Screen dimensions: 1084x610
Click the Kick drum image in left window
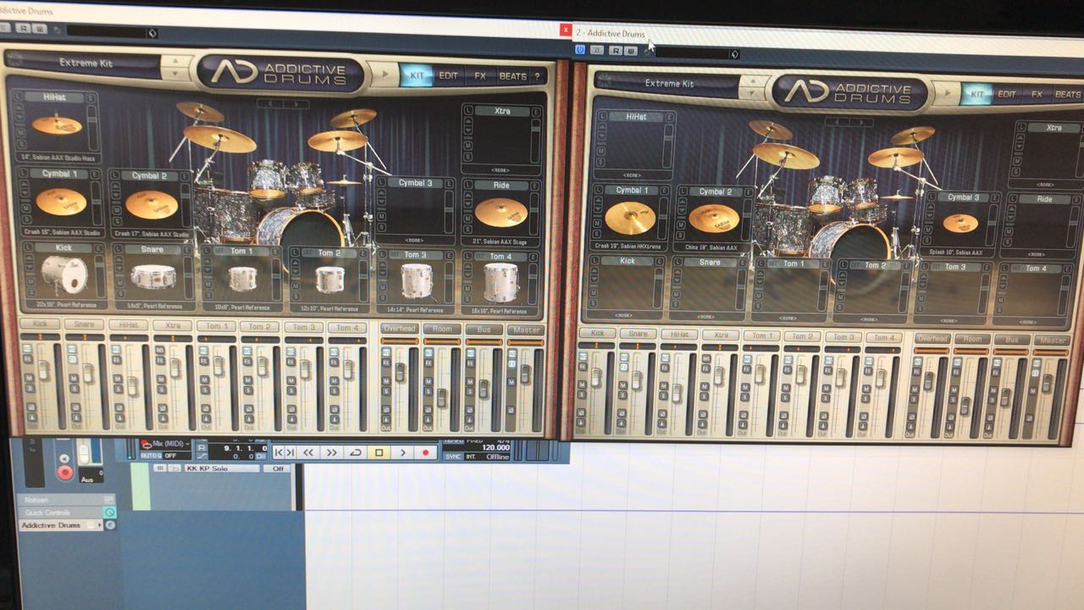point(64,274)
